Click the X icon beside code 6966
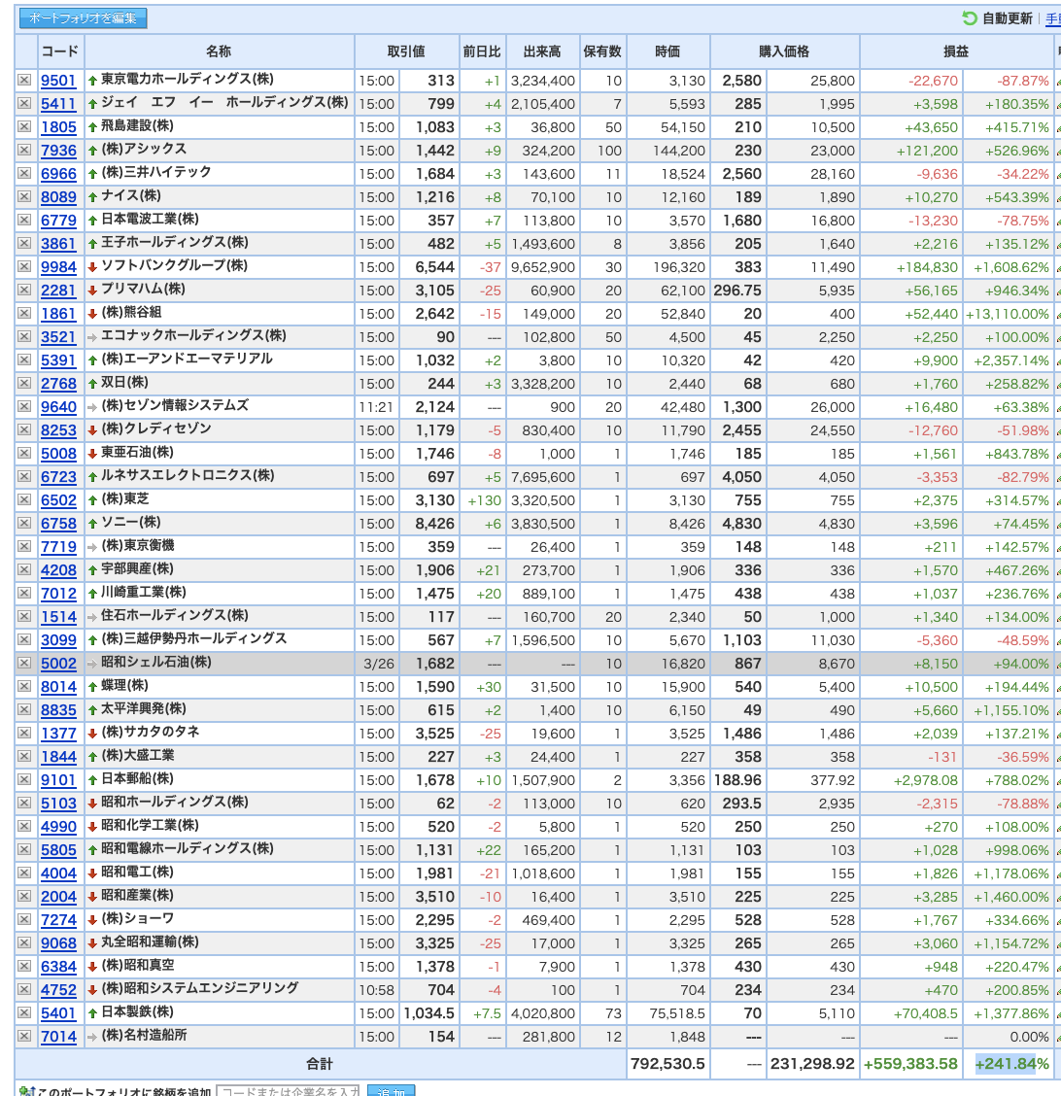The width and height of the screenshot is (1061, 1096). coord(24,173)
